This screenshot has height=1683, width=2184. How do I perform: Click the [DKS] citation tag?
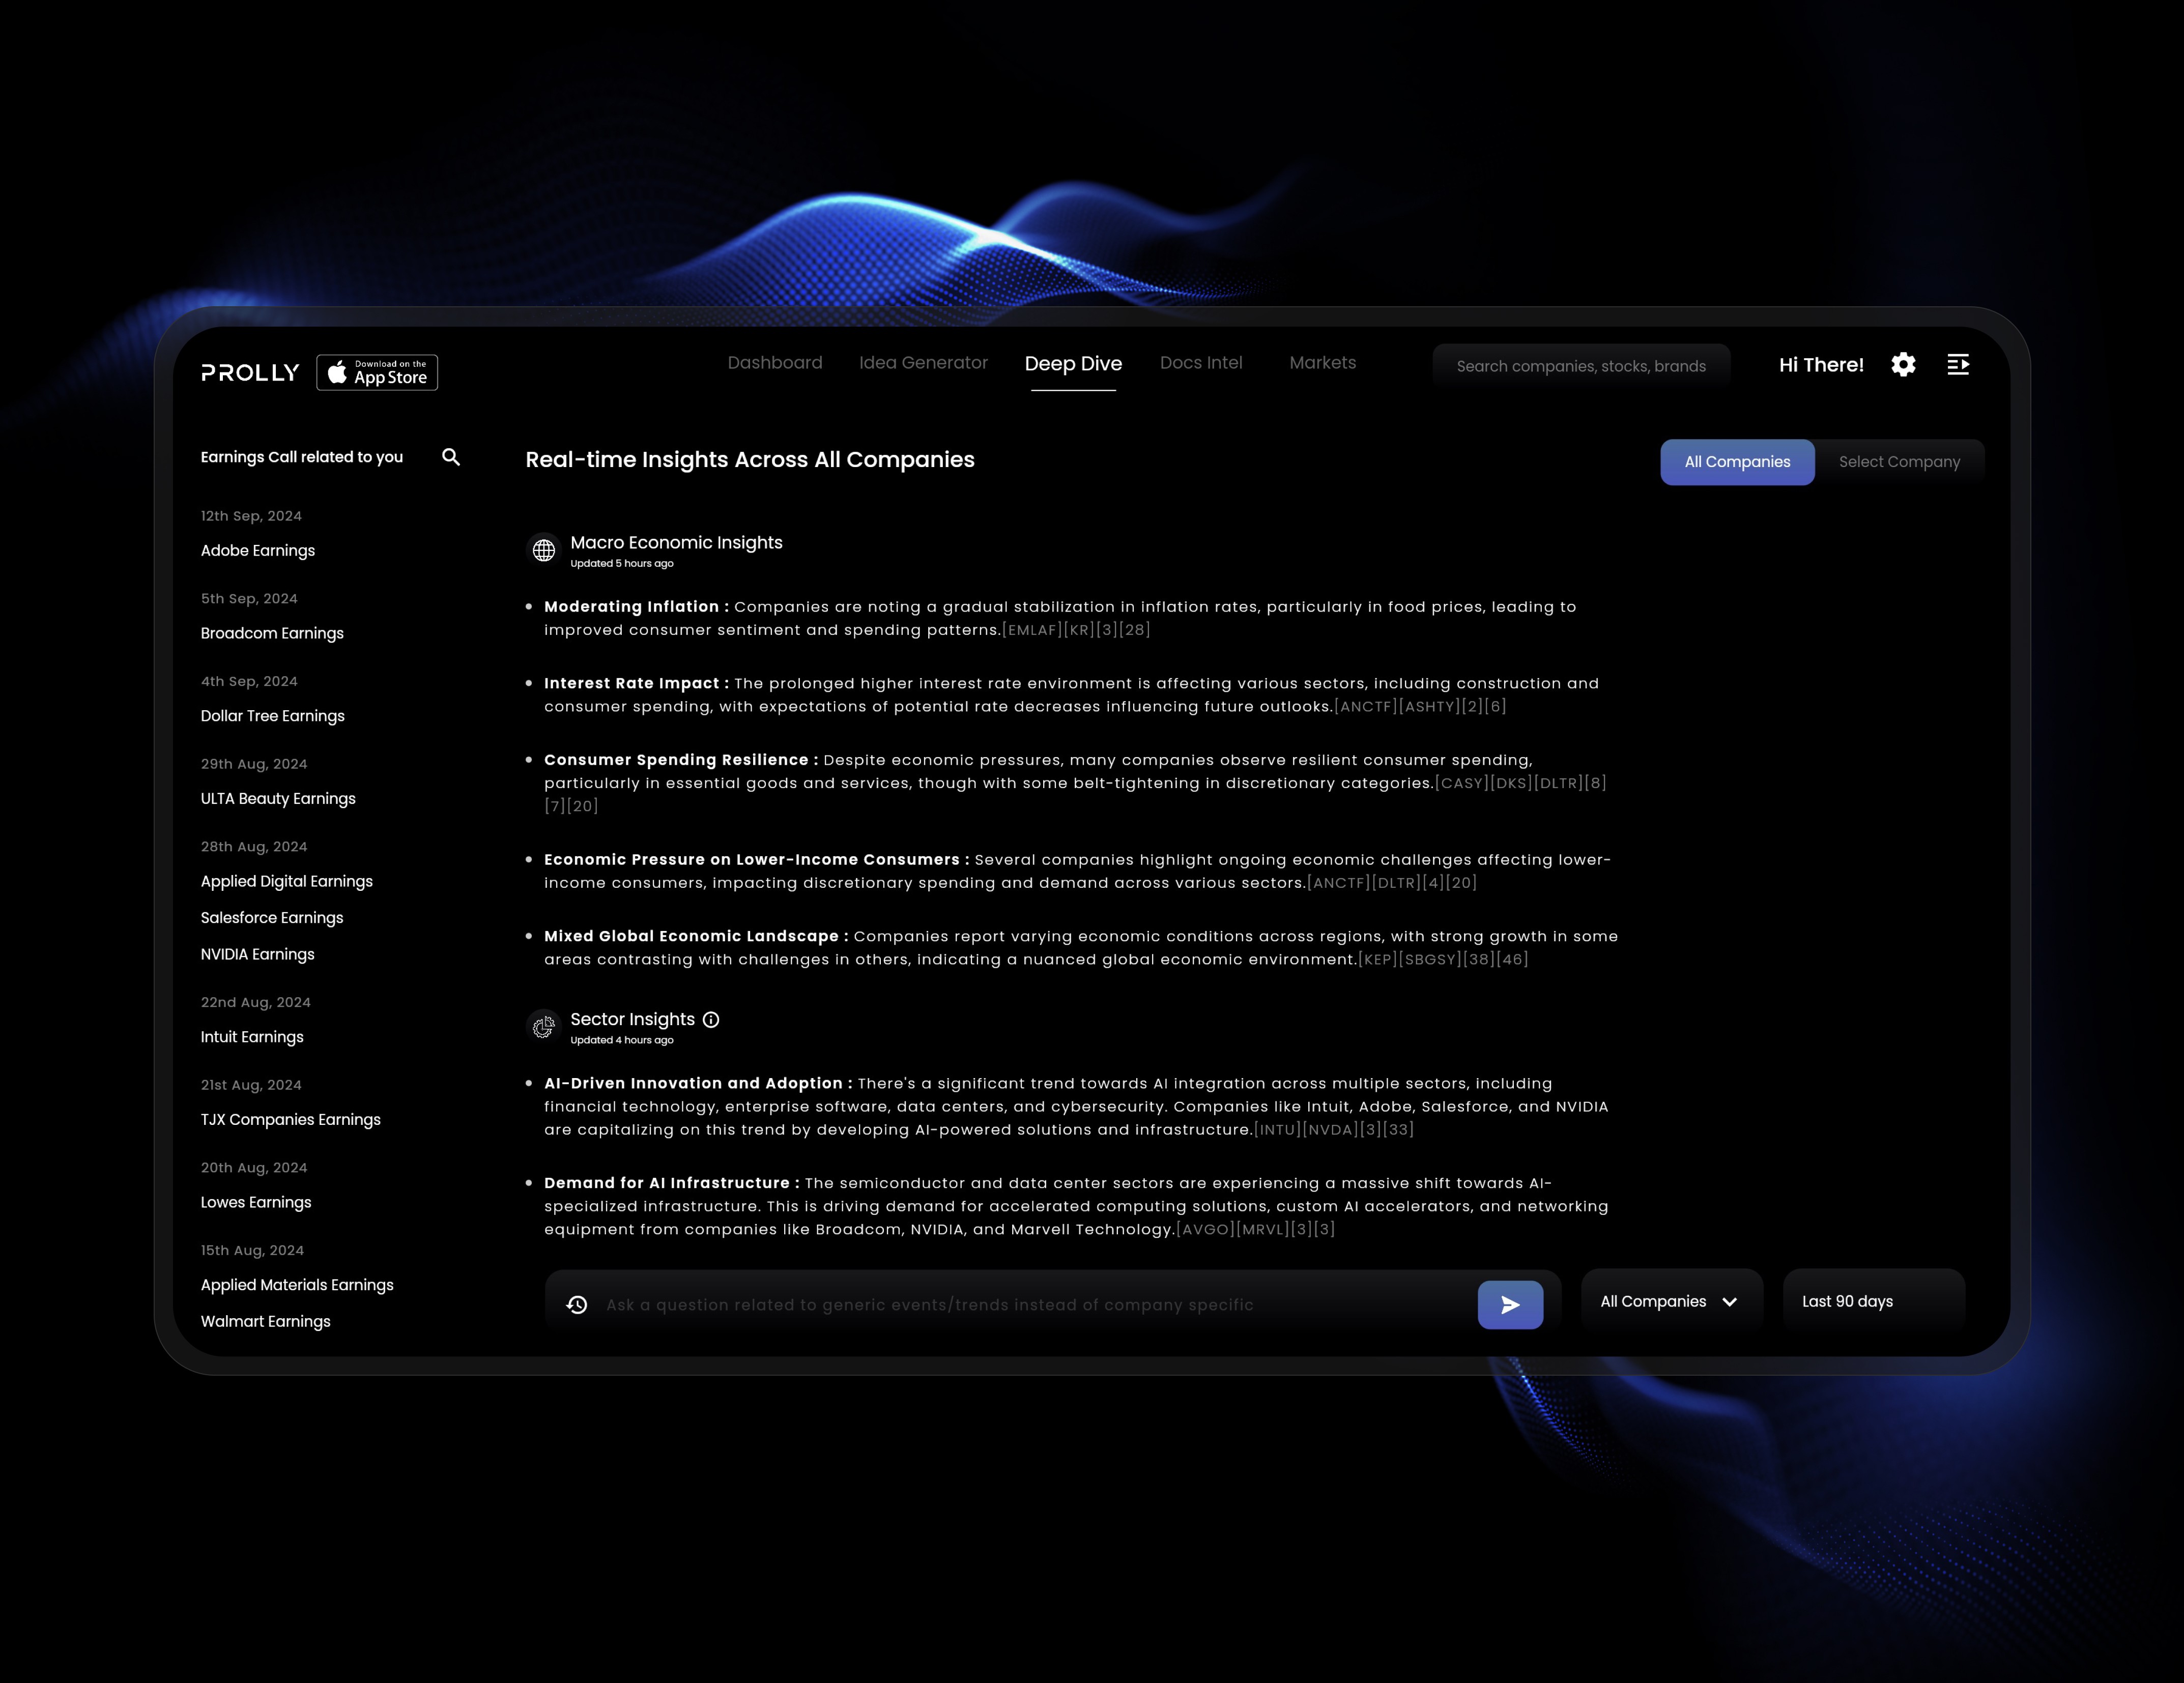1511,783
